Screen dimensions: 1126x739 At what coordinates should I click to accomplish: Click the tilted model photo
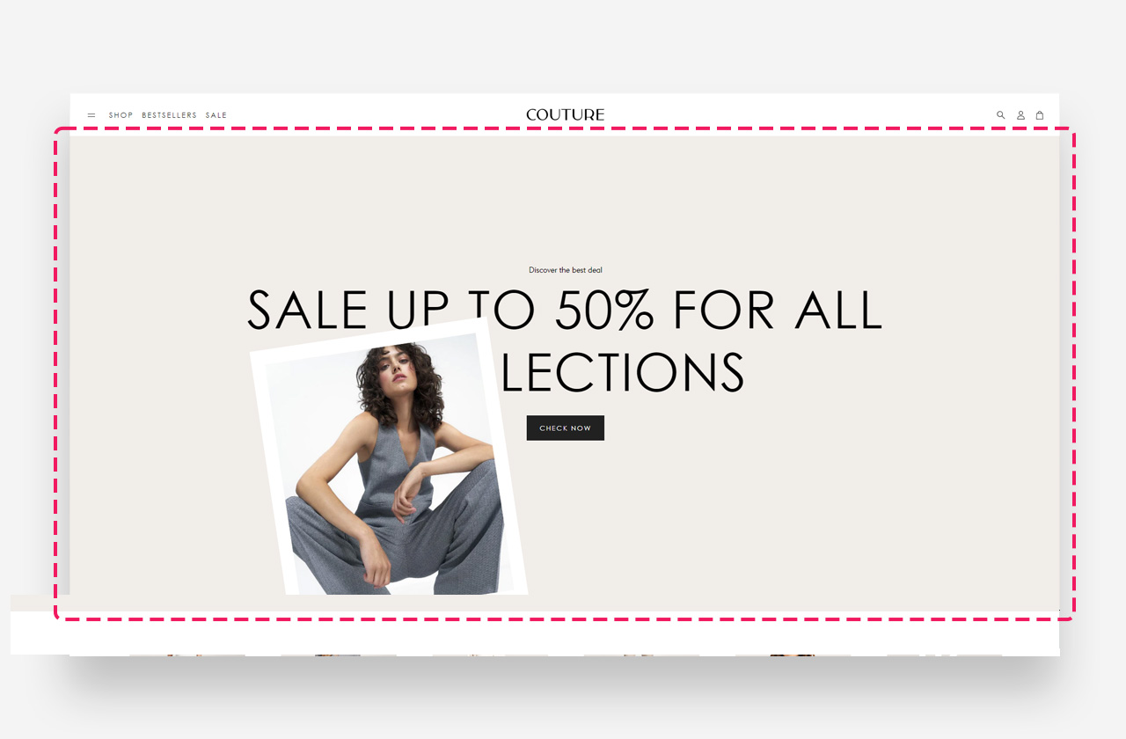tap(387, 466)
